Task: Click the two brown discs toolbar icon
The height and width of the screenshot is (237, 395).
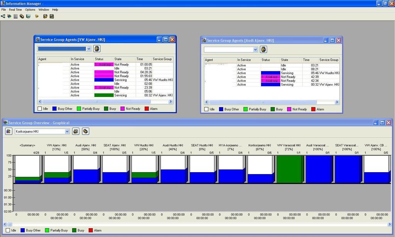Action: 22,16
